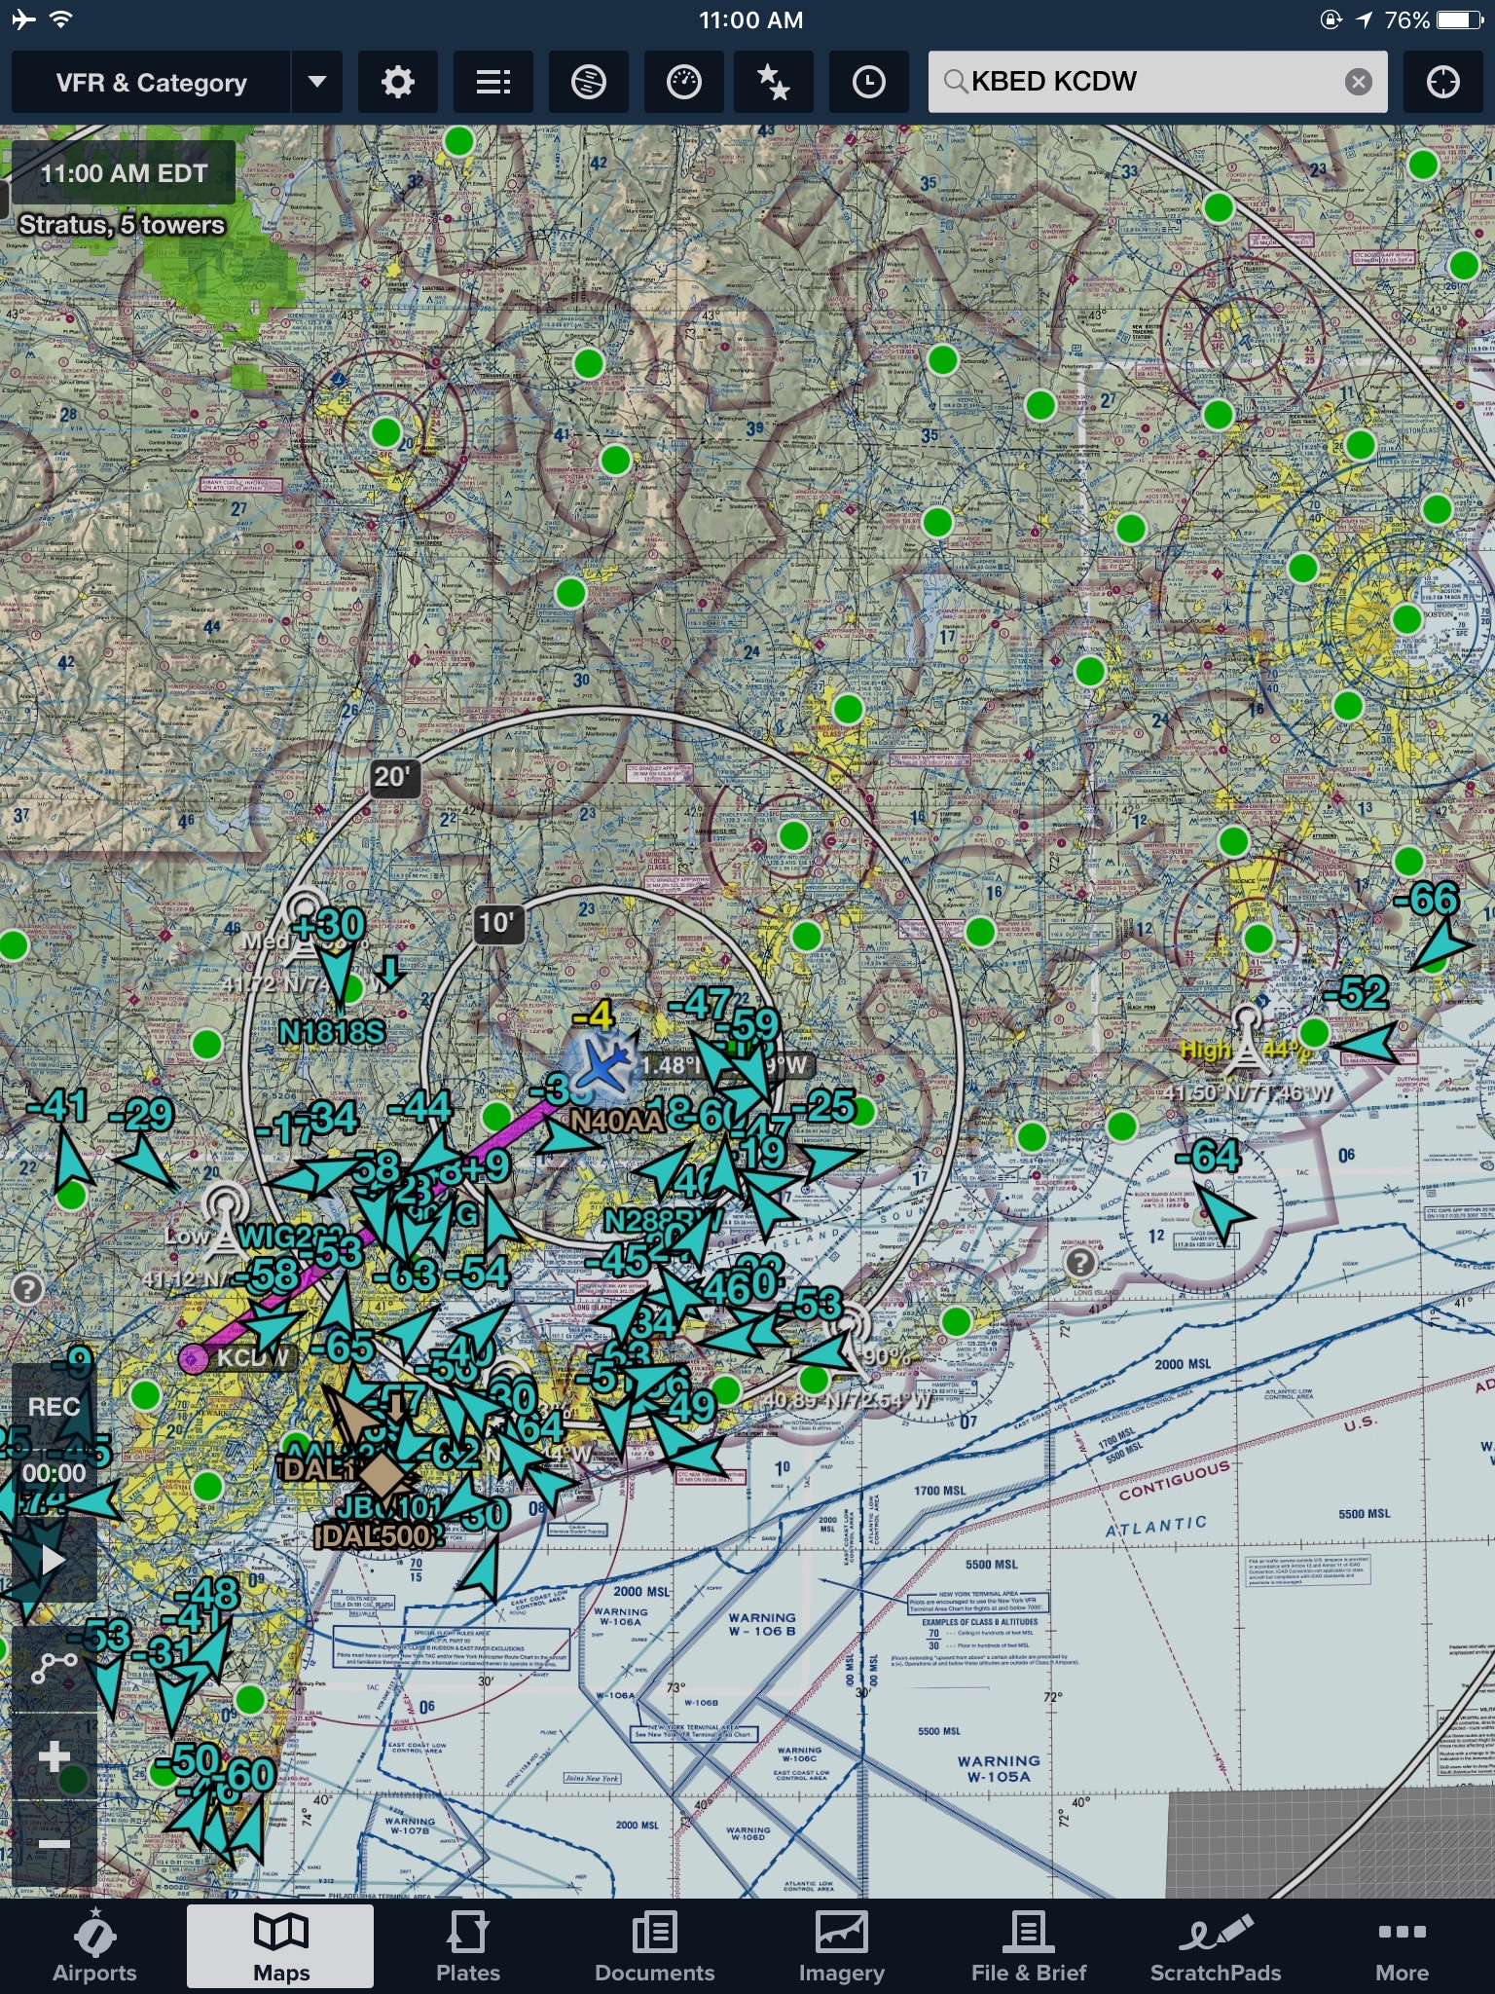Screen dimensions: 1495x1994
Task: Toggle the REC track log recorder
Action: (x=54, y=1407)
